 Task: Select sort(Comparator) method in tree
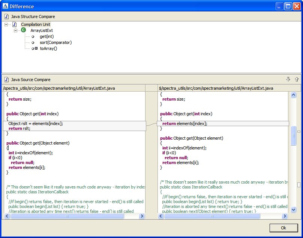[x=55, y=42]
